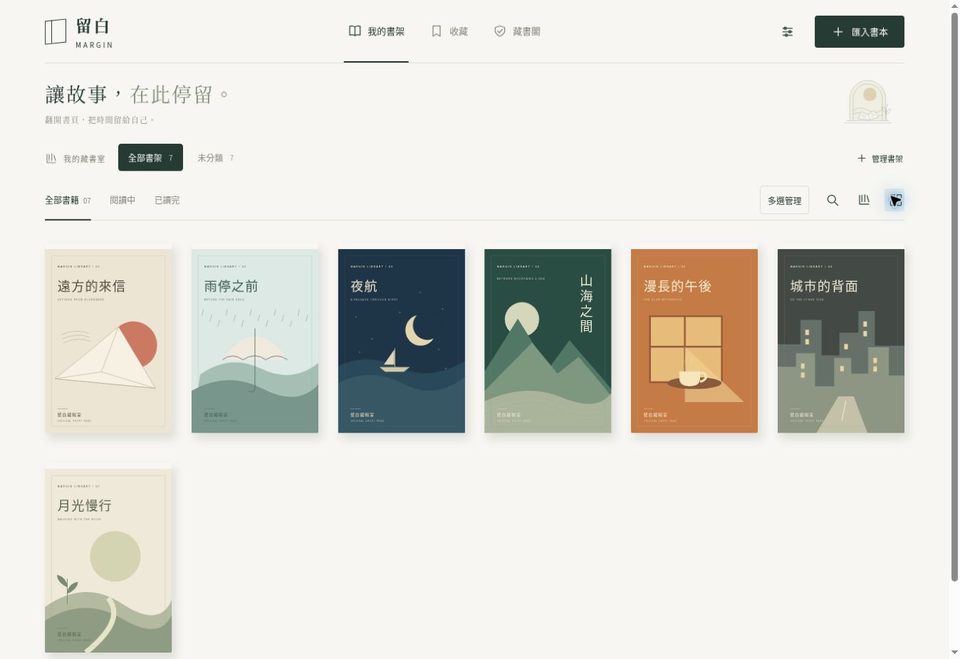Show the 全部書籍 filter tab

click(68, 201)
